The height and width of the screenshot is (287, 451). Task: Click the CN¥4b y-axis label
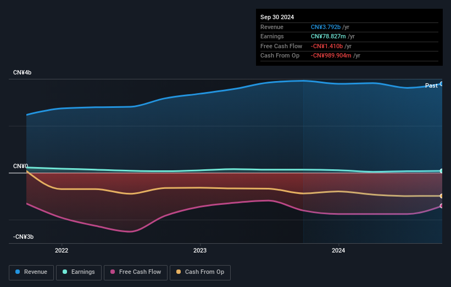(22, 72)
